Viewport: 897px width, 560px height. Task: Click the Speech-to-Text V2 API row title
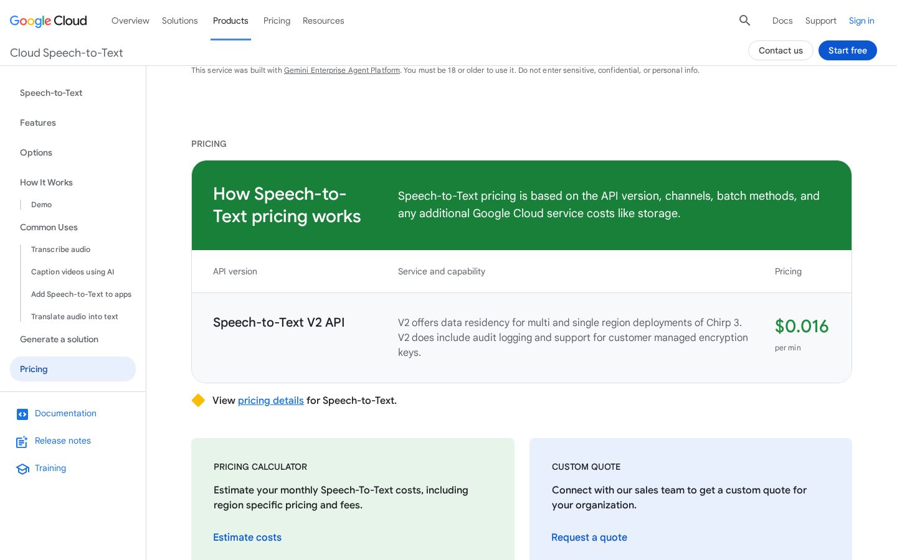[278, 322]
